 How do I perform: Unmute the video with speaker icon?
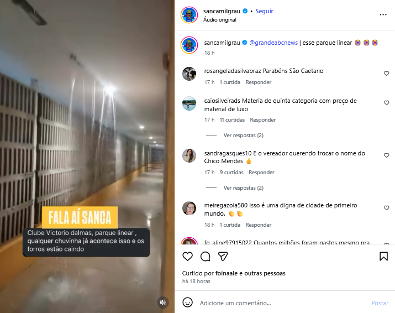163,302
